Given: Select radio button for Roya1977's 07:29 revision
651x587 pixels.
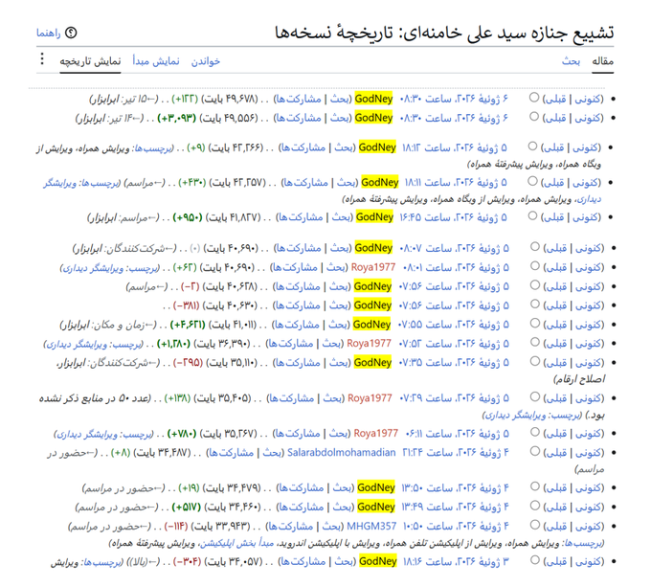Looking at the screenshot, I should pyautogui.click(x=535, y=397).
